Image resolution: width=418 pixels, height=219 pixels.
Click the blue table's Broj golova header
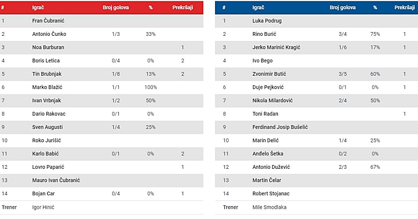tap(343, 7)
